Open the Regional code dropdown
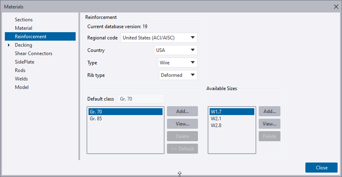This screenshot has width=342, height=177. (x=159, y=38)
